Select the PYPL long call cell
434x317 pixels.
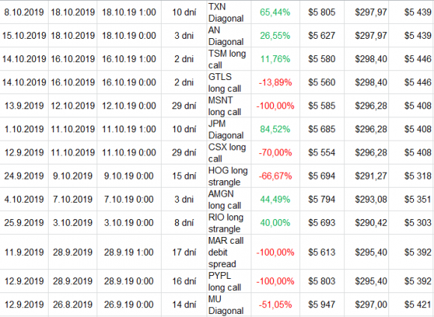[229, 281]
